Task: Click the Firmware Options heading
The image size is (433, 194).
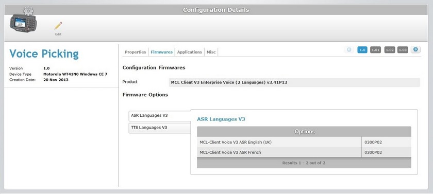Action: (x=145, y=95)
